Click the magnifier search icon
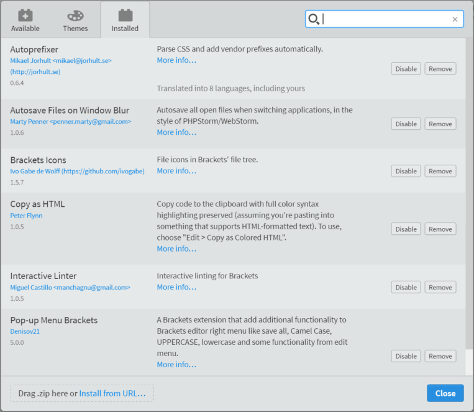The width and height of the screenshot is (474, 412). (314, 19)
